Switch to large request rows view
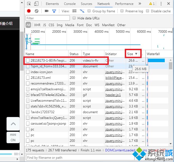 click(x=74, y=11)
